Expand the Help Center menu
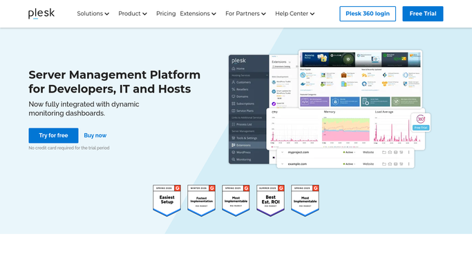The height and width of the screenshot is (265, 472). 294,14
